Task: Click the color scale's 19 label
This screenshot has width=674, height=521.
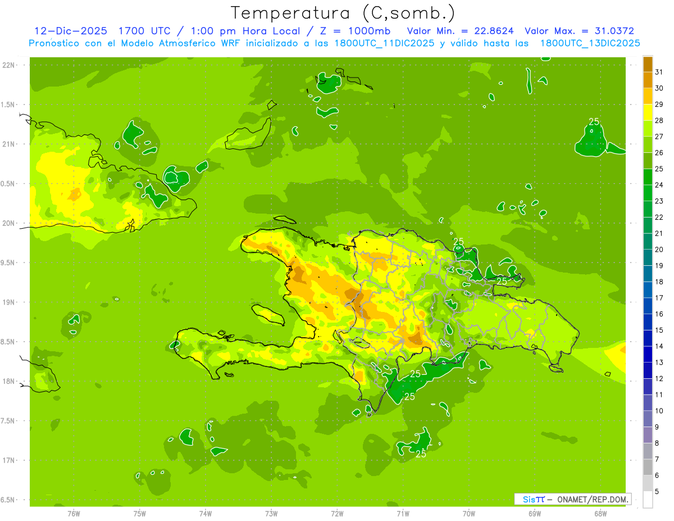Action: [659, 266]
